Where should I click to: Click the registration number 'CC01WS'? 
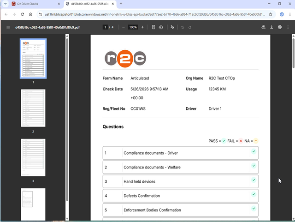138,109
